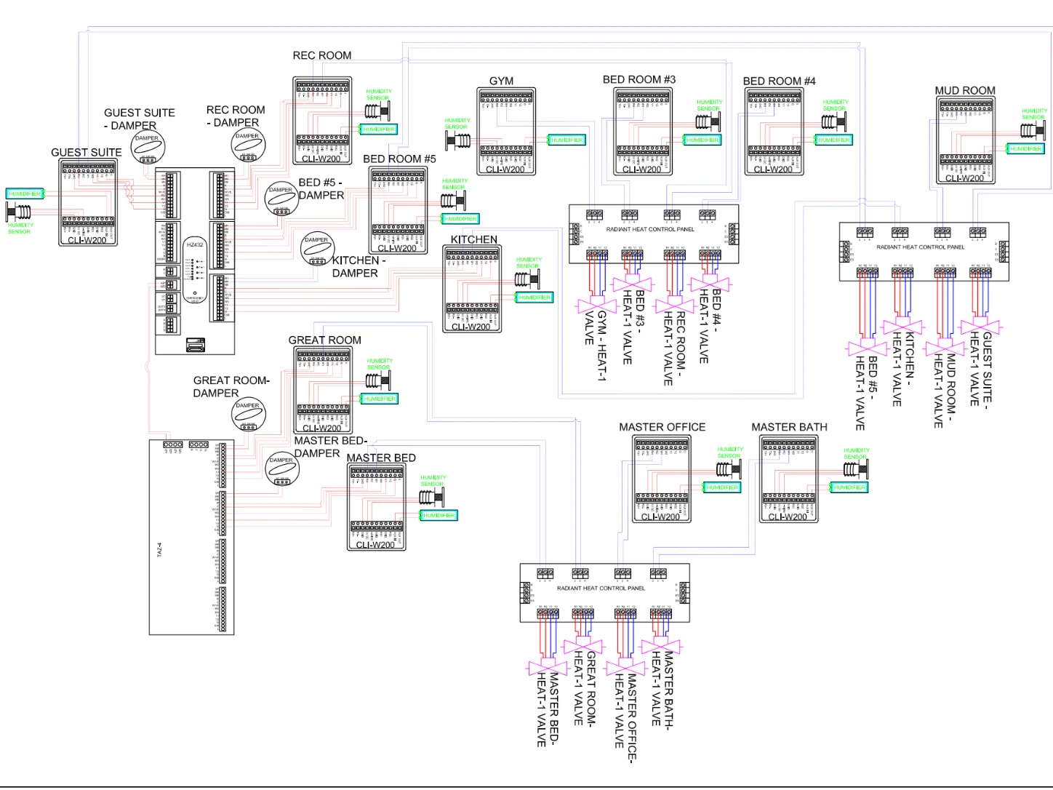Click the Bed Room #4 humidifier block
This screenshot has height=790, width=1053.
coord(833,140)
